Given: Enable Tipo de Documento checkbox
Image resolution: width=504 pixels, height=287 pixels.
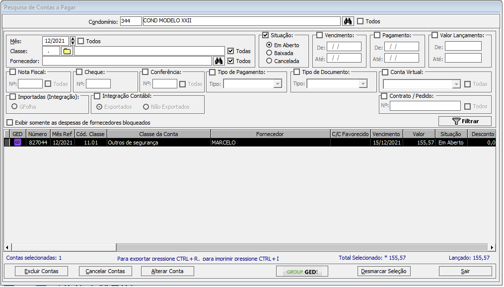Looking at the screenshot, I should (x=296, y=72).
